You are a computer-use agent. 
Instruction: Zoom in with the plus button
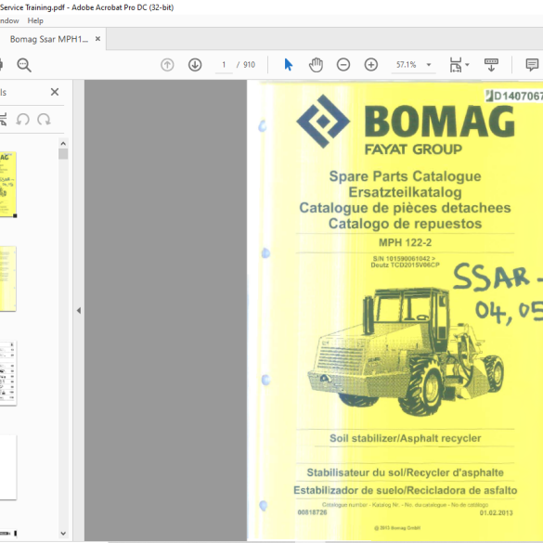pos(371,65)
